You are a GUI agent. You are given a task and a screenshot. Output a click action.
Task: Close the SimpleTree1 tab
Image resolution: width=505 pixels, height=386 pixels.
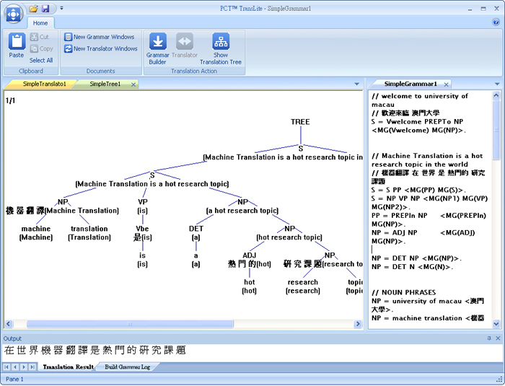133,84
